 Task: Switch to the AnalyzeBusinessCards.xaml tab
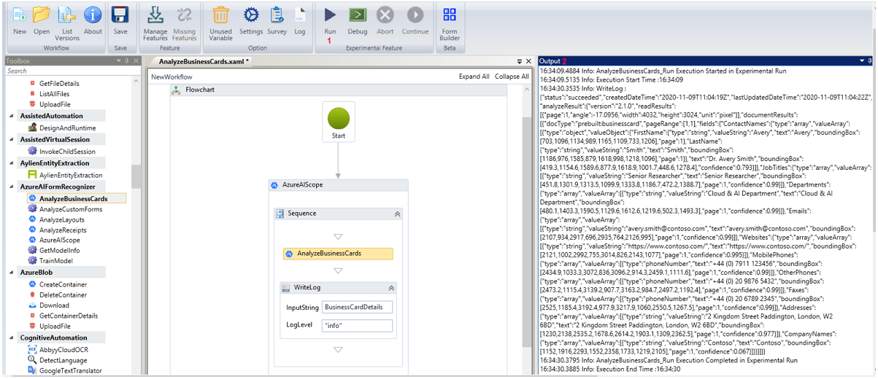click(x=204, y=62)
